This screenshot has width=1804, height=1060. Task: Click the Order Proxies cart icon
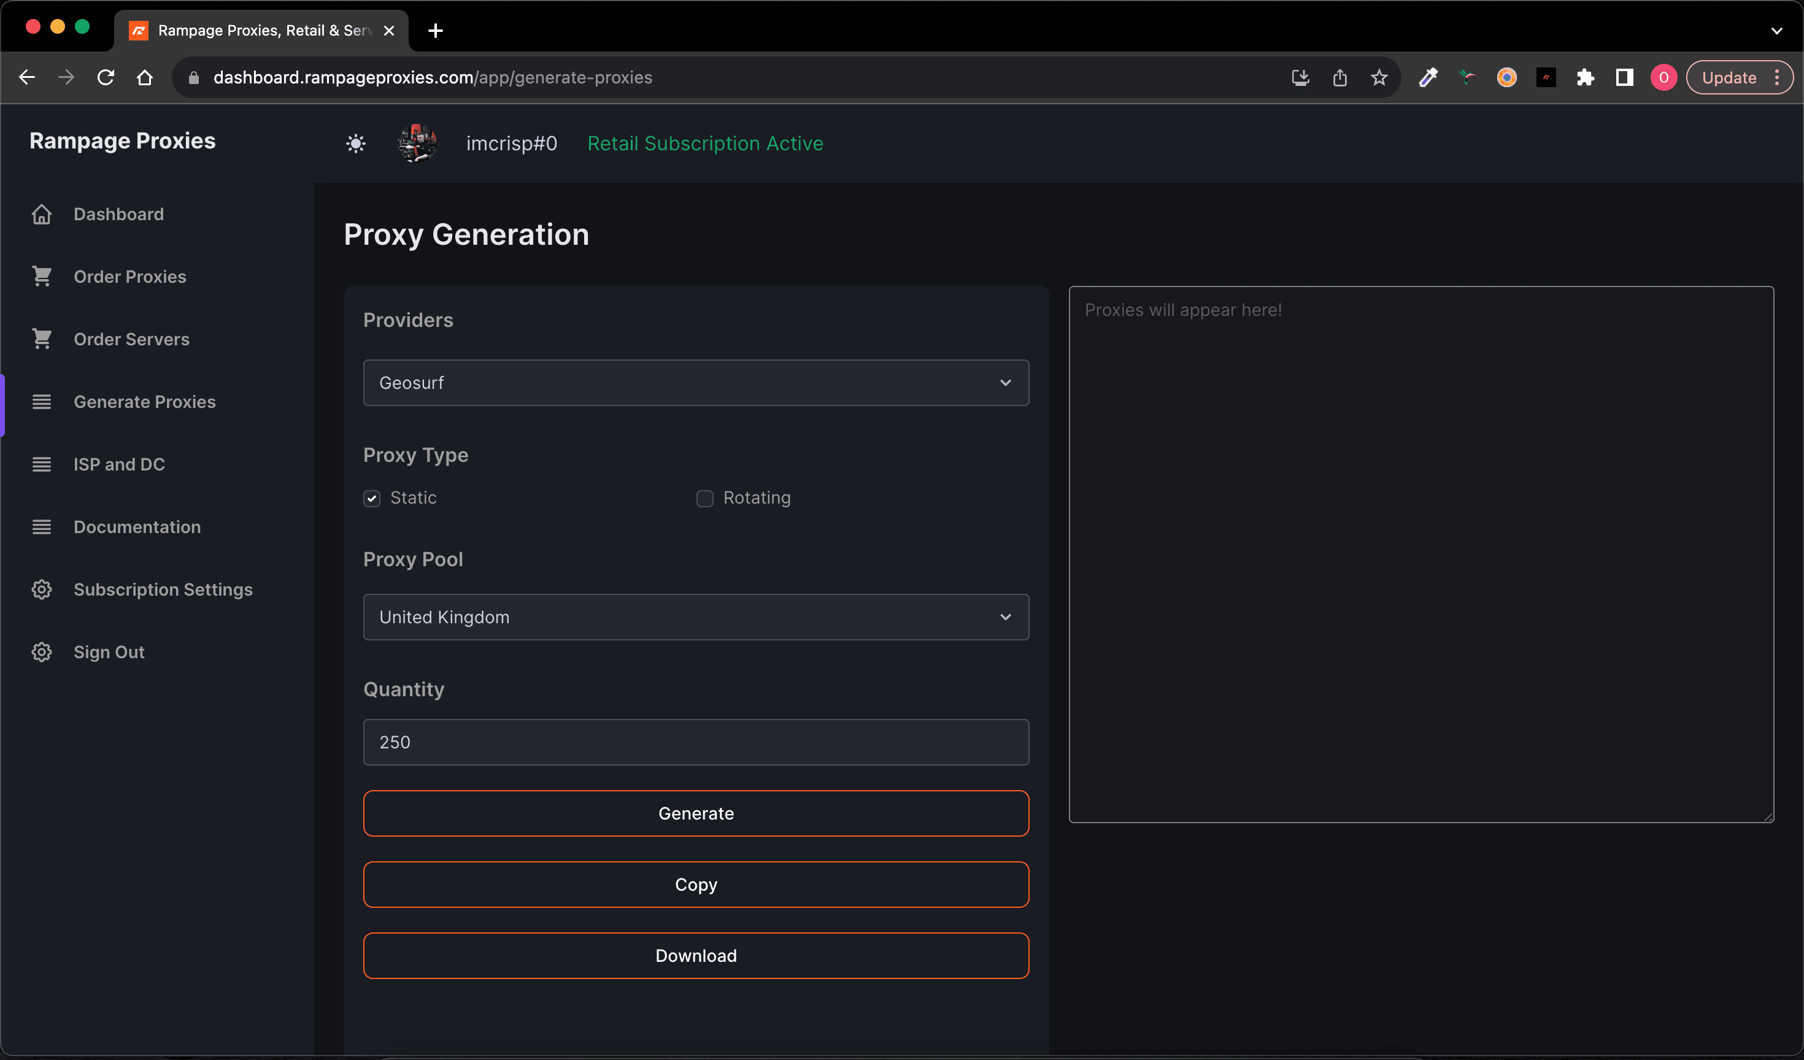point(42,276)
